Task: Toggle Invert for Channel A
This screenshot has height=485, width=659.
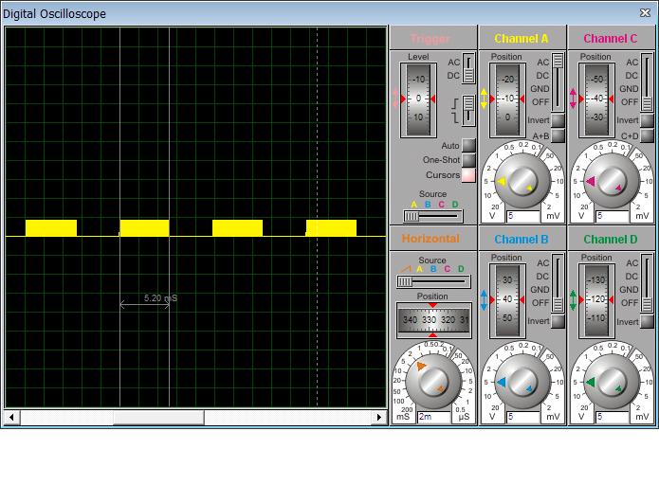Action: point(558,120)
